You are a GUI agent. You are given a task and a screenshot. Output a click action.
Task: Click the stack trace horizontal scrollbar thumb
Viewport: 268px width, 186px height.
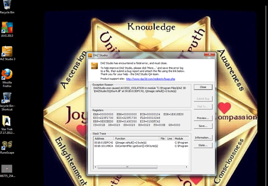click(127, 167)
